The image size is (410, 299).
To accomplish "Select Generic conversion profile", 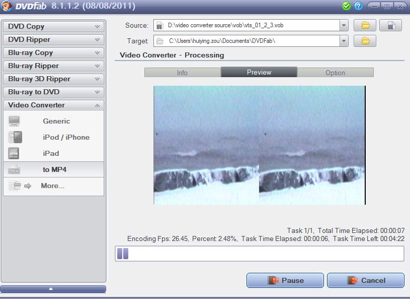I will (54, 121).
